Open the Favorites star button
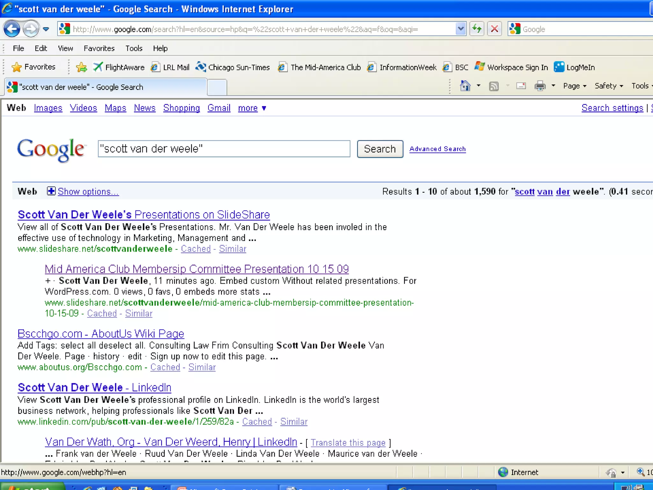Viewport: 653px width, 490px height. pos(33,67)
